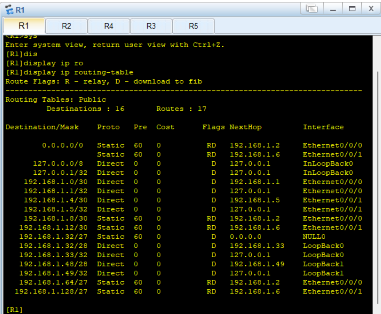381x314 pixels.
Task: Switch to the R3 tab
Action: point(151,26)
